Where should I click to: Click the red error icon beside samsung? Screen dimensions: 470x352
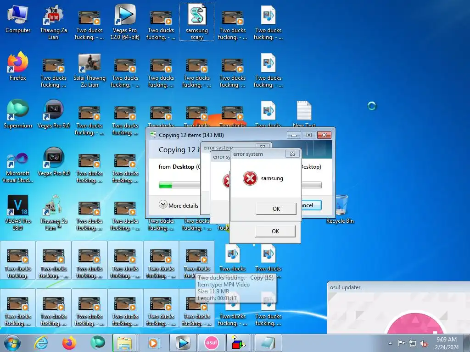[x=250, y=178]
